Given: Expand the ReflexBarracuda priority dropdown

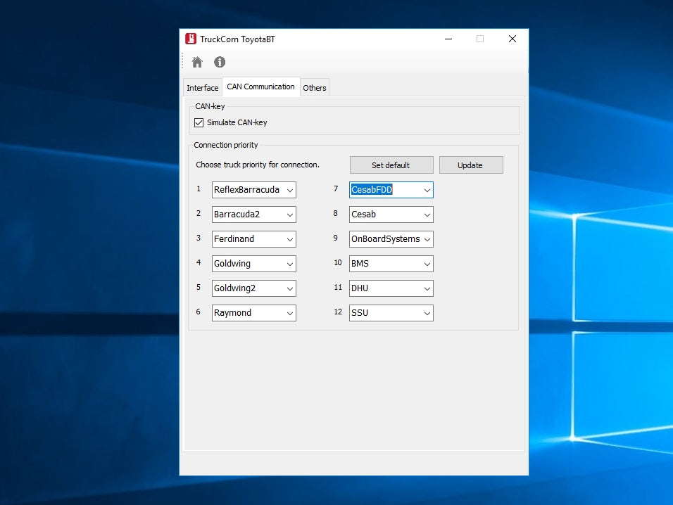Looking at the screenshot, I should tap(289, 190).
